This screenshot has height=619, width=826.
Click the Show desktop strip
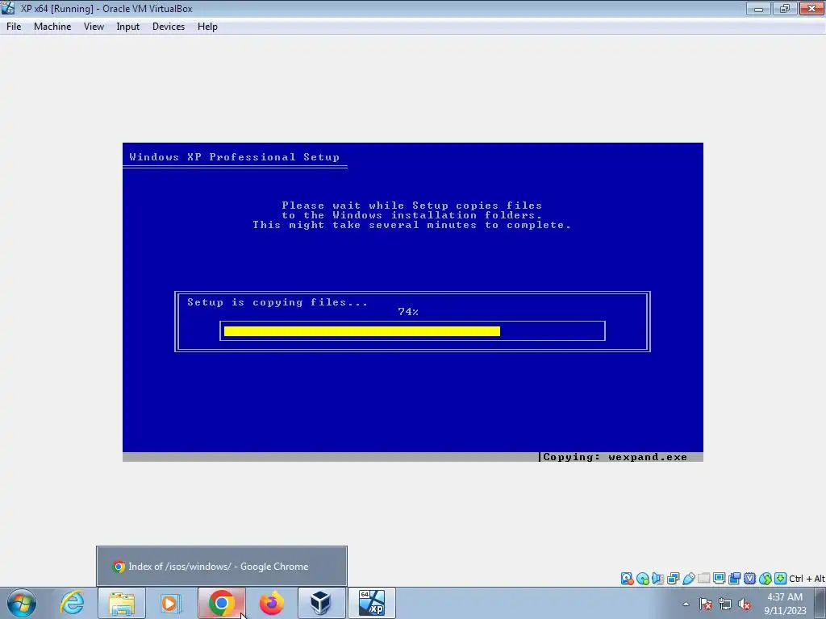(x=820, y=604)
